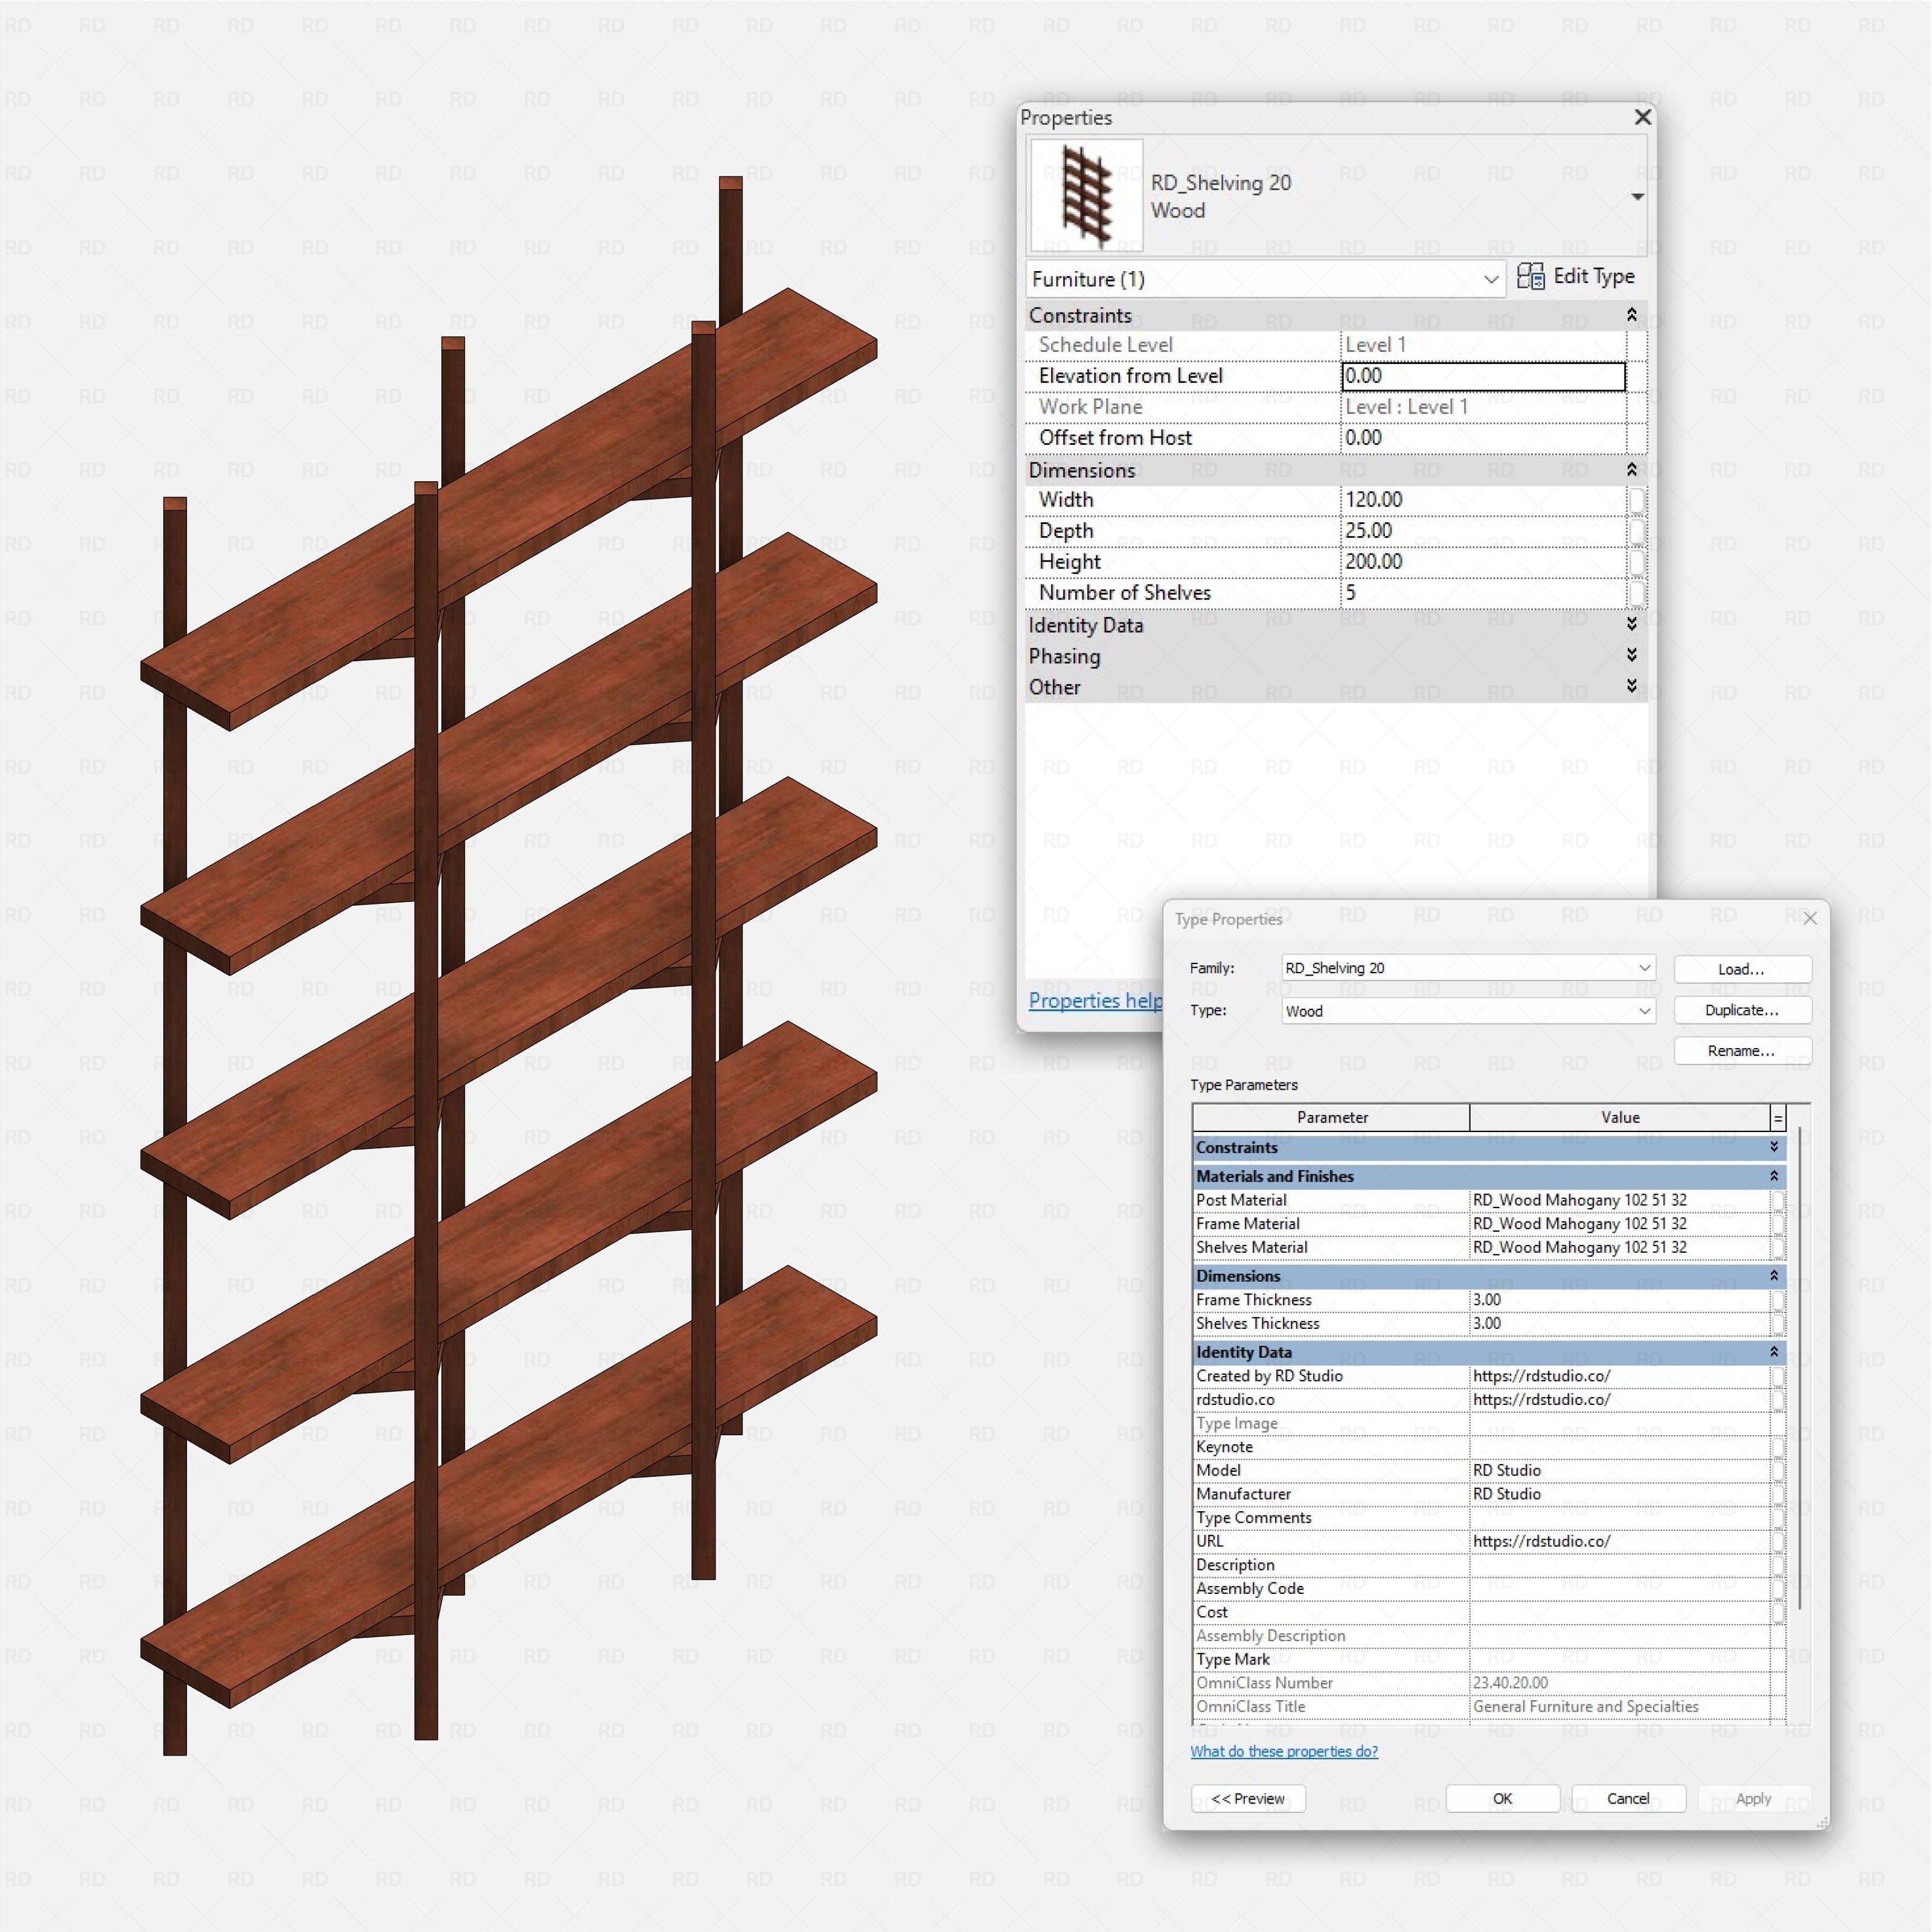Click the Height value 200.00
Viewport: 1932px width, 1932px height.
[x=1483, y=562]
